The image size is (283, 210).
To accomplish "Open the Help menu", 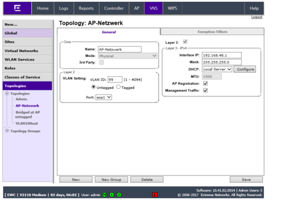I will (x=254, y=8).
